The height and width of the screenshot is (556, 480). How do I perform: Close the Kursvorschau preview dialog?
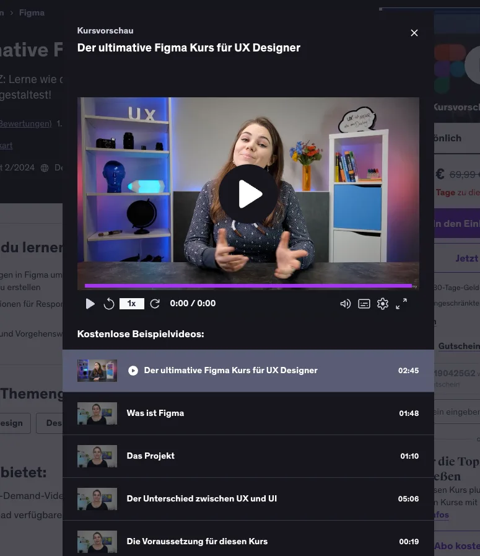[x=414, y=33]
